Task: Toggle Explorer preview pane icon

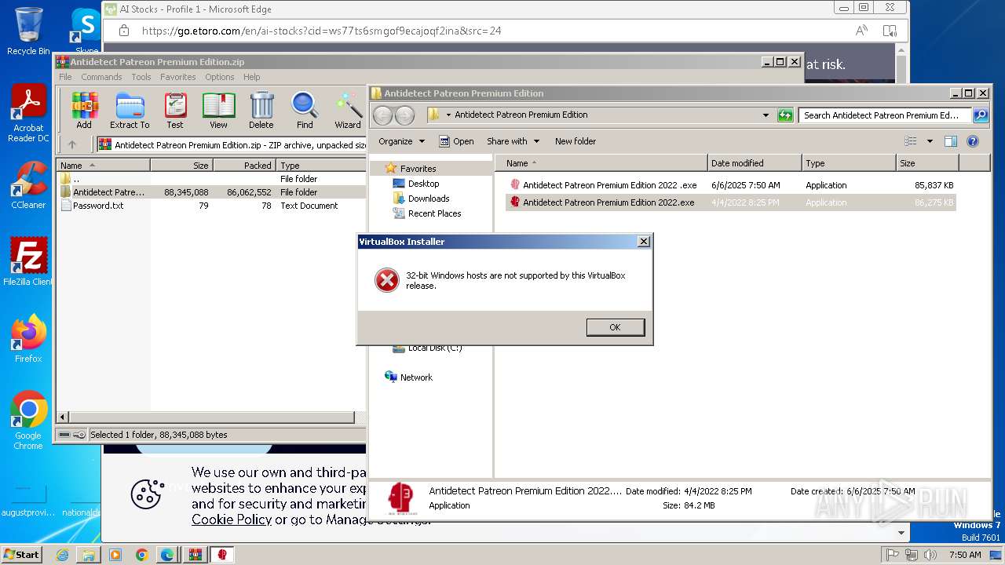Action: click(951, 141)
